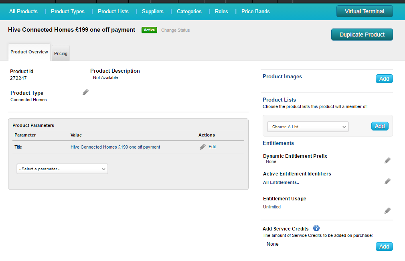
Task: Click the Change Status link
Action: 176,30
